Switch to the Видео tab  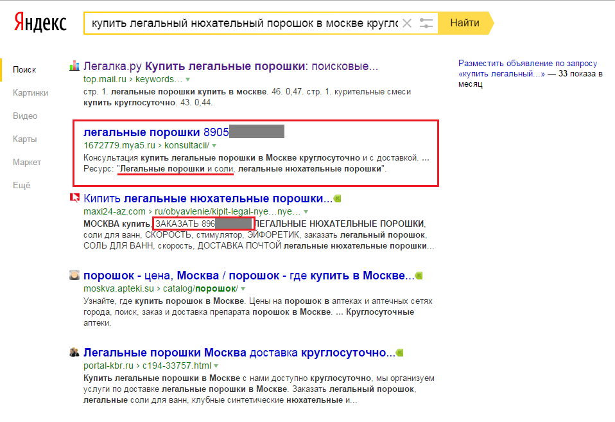point(25,116)
